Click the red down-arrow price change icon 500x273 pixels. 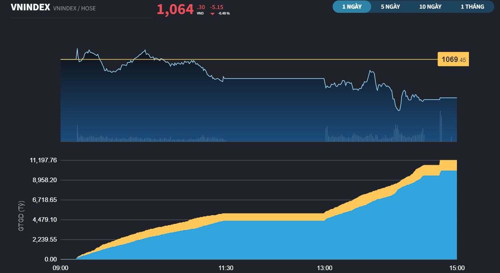213,13
